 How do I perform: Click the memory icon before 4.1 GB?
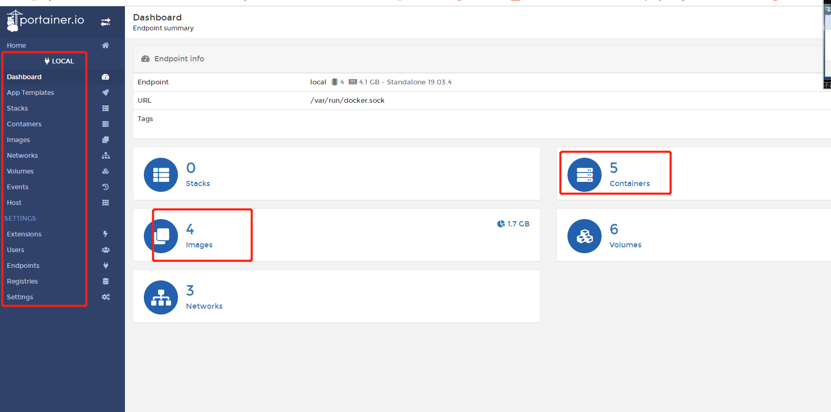[x=353, y=82]
